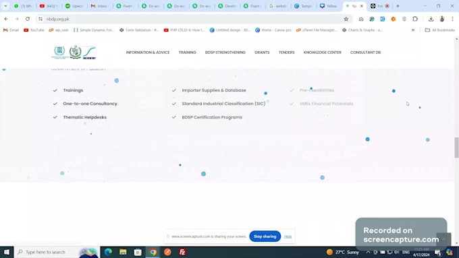Click the page vertical scrollbar thumb
The width and height of the screenshot is (459, 258).
tap(456, 148)
